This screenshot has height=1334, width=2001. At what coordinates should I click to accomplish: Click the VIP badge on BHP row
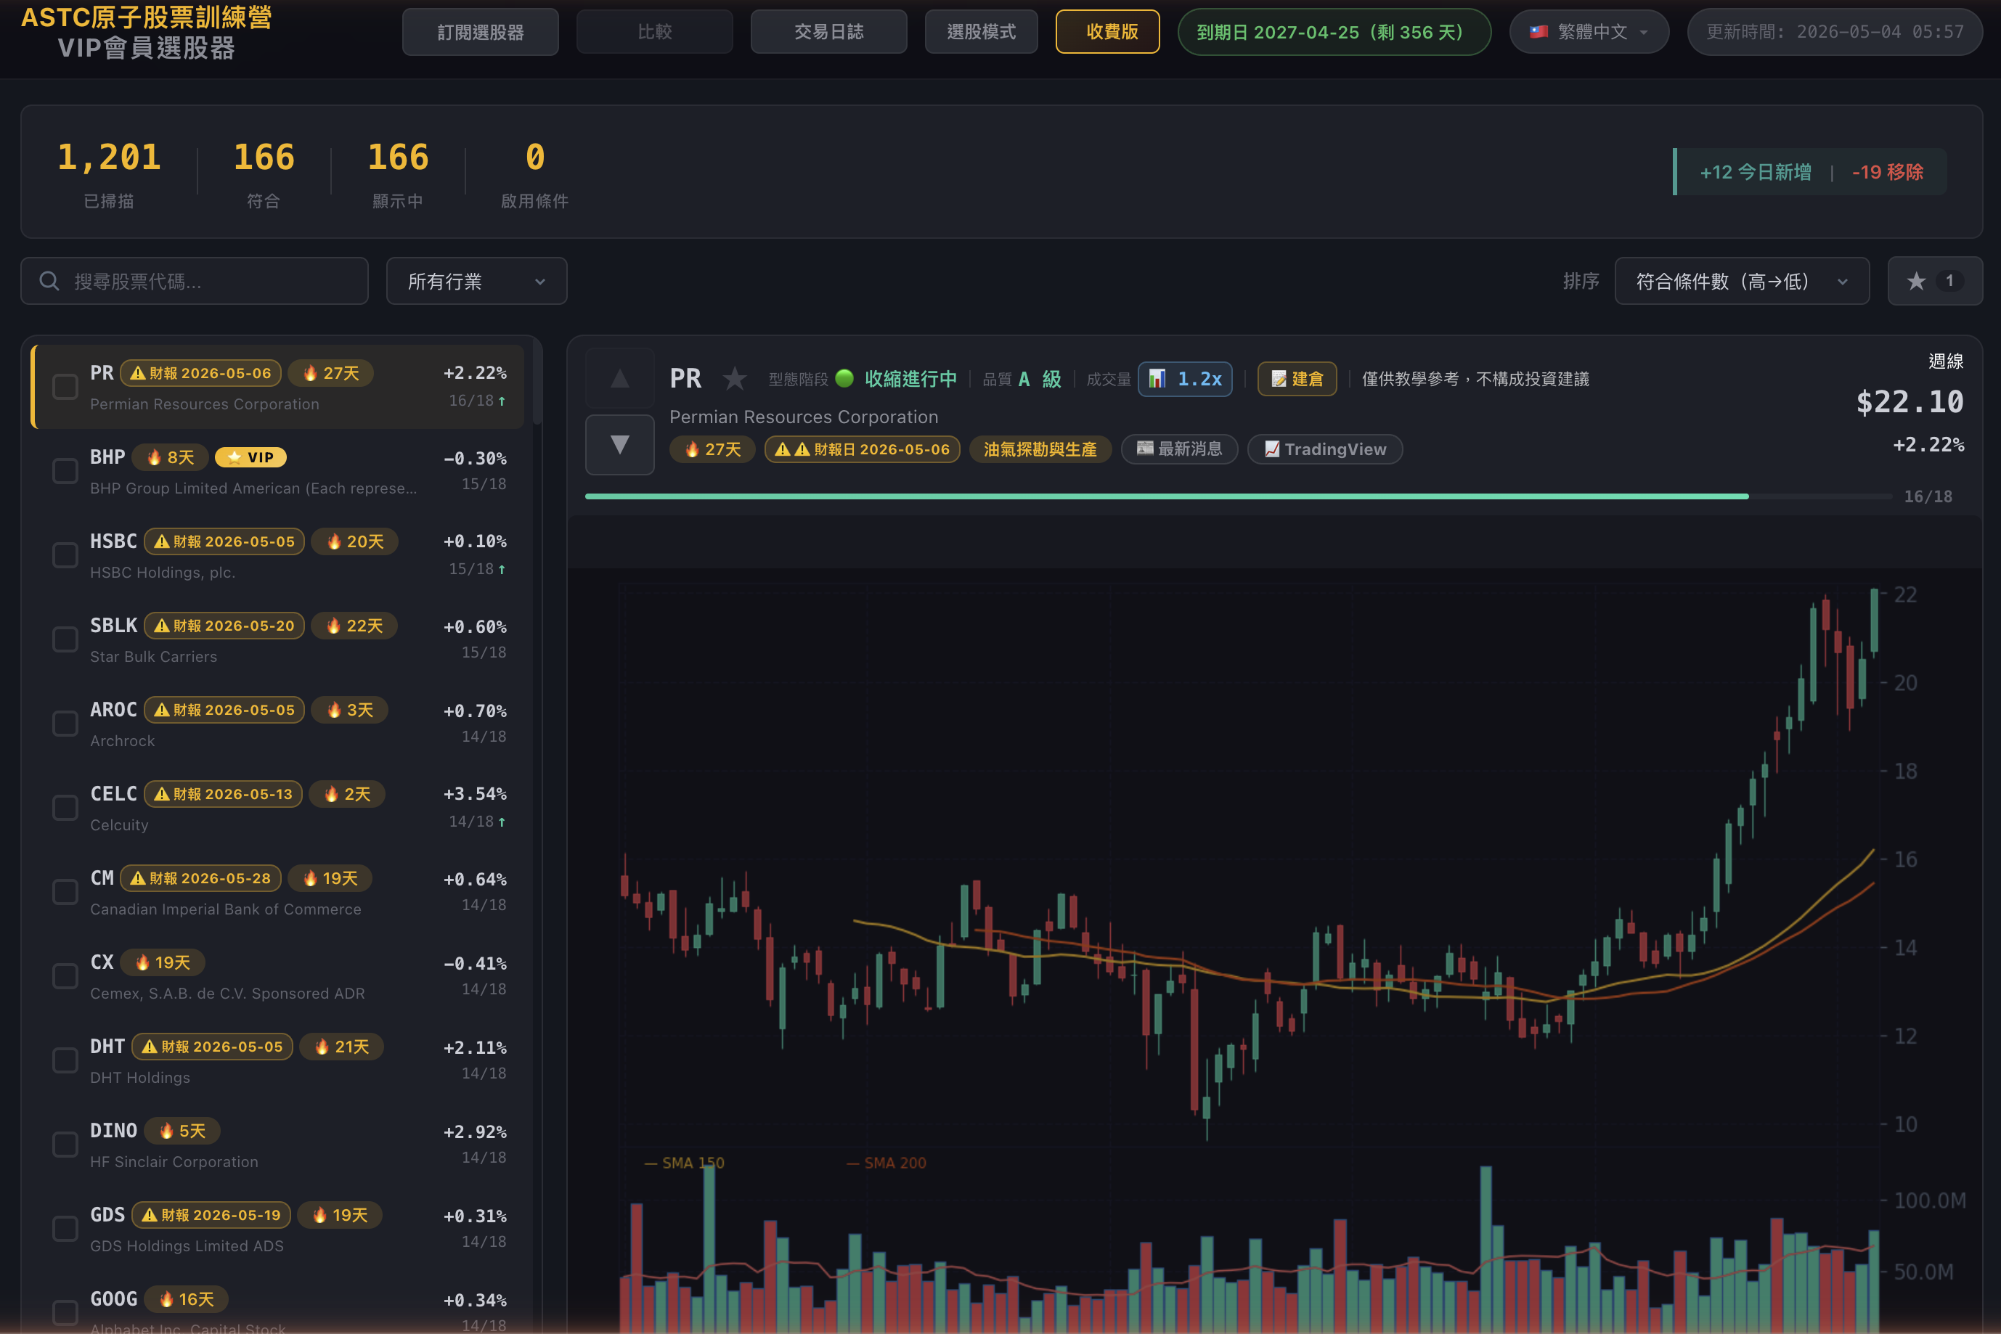(x=250, y=458)
